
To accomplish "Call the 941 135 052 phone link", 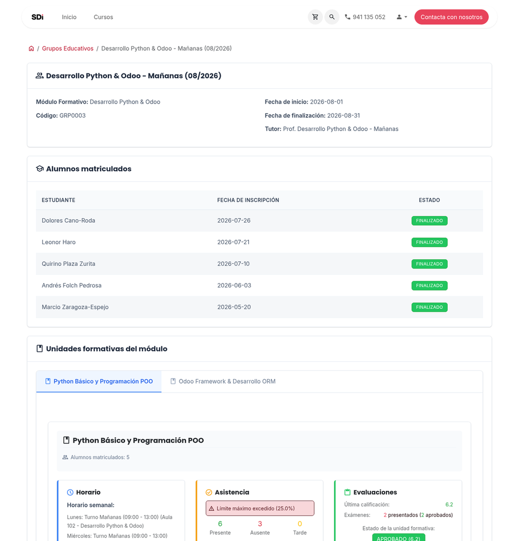I will (x=365, y=17).
